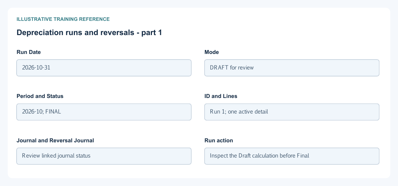The height and width of the screenshot is (186, 398).
Task: Click the 'Run action' label
Action: click(x=219, y=140)
